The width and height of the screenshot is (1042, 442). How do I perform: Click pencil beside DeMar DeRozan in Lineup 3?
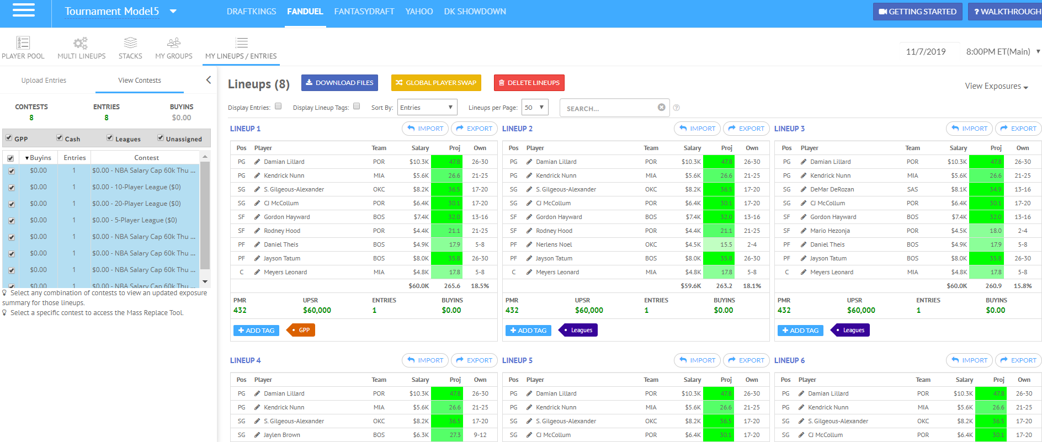click(x=804, y=189)
